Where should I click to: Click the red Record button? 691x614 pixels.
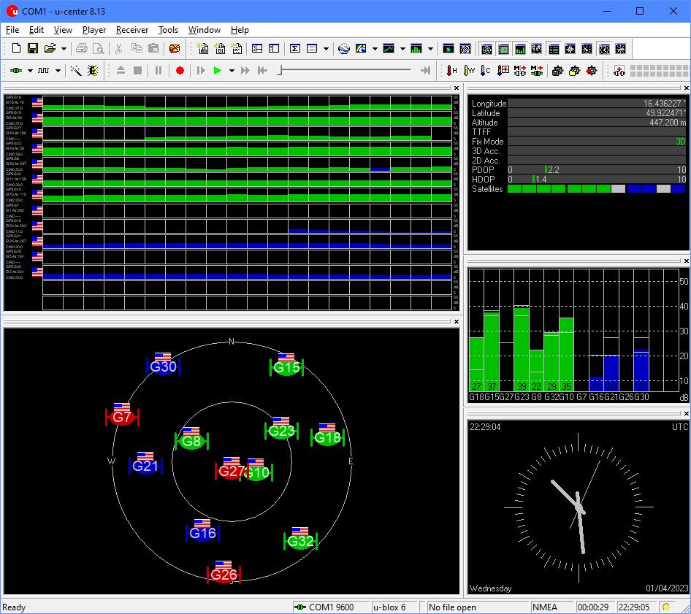coord(180,71)
